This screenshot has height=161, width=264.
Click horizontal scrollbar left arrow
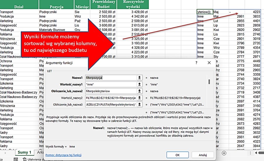pyautogui.click(x=256, y=153)
